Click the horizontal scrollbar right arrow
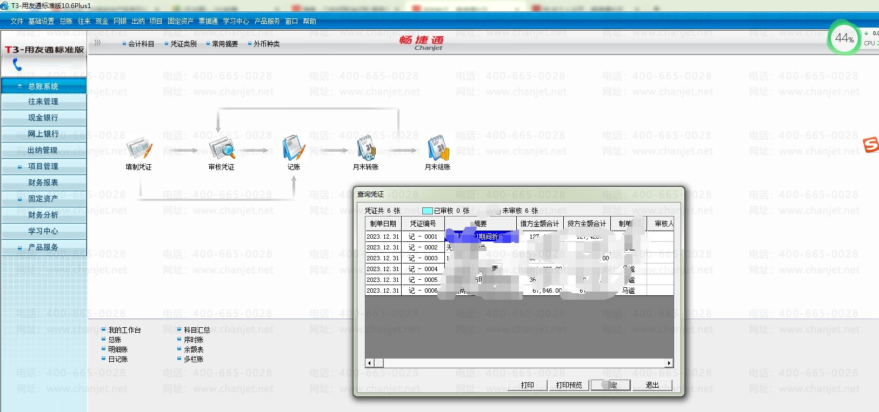This screenshot has width=879, height=412. pos(669,363)
